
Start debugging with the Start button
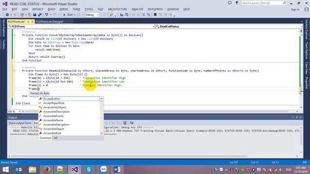pos(68,15)
